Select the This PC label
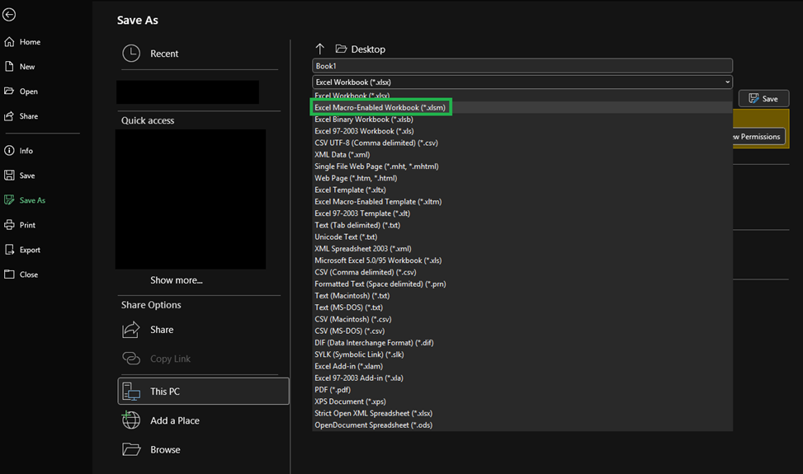This screenshot has height=474, width=803. [x=165, y=392]
